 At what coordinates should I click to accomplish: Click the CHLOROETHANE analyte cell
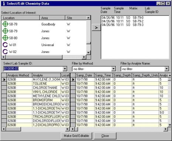(47, 88)
